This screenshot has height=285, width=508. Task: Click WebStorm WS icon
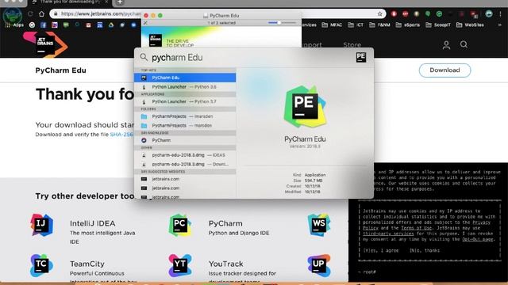click(x=319, y=225)
